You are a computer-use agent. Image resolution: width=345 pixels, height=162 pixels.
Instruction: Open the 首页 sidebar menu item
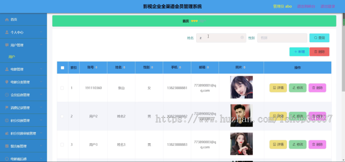click(x=23, y=20)
